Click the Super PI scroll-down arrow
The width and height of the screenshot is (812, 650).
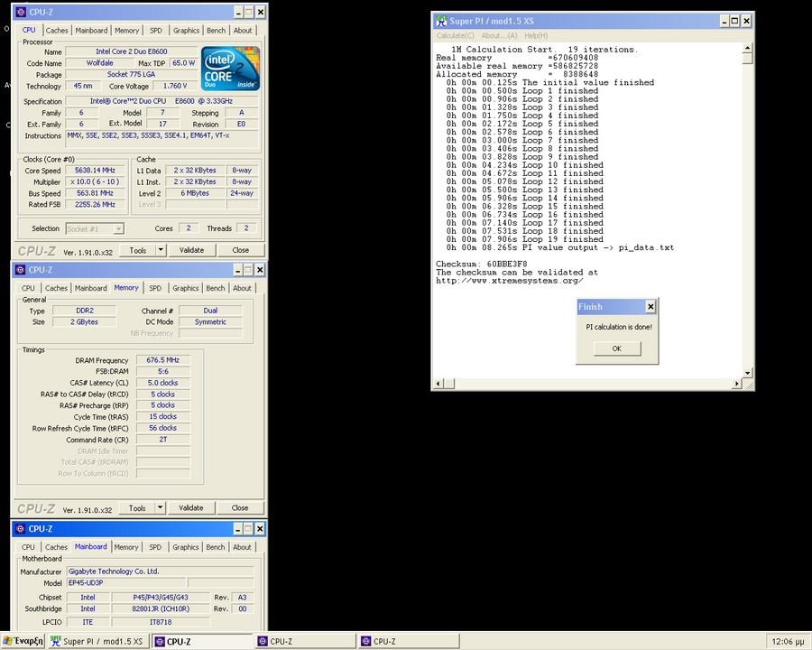pos(747,373)
